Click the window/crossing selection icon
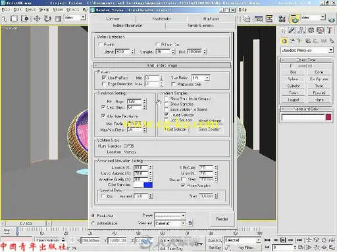 25,19
